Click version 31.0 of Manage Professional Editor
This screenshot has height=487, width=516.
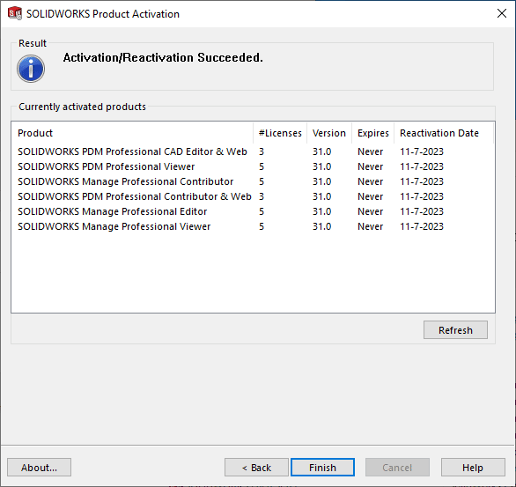(322, 211)
